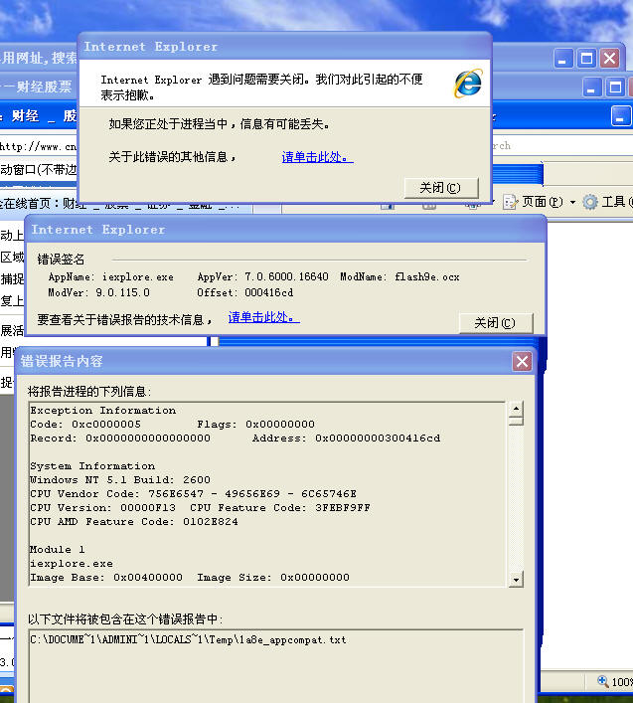Click the 错误签名 heading
This screenshot has width=633, height=703.
[x=61, y=260]
